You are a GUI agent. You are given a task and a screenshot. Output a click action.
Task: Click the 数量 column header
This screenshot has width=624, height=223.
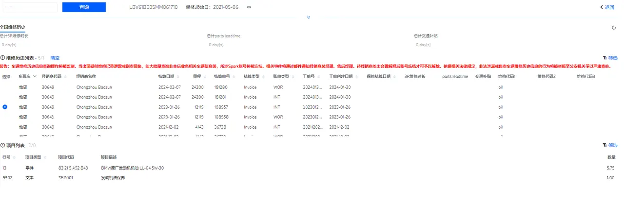click(611, 157)
